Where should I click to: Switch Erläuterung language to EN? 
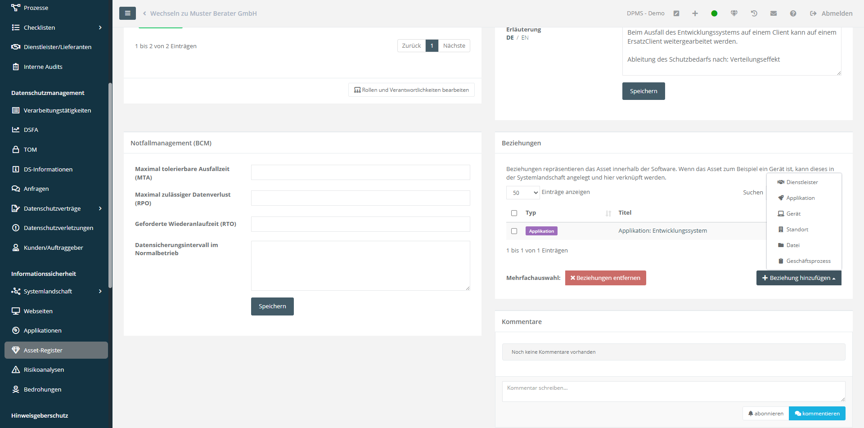coord(525,38)
